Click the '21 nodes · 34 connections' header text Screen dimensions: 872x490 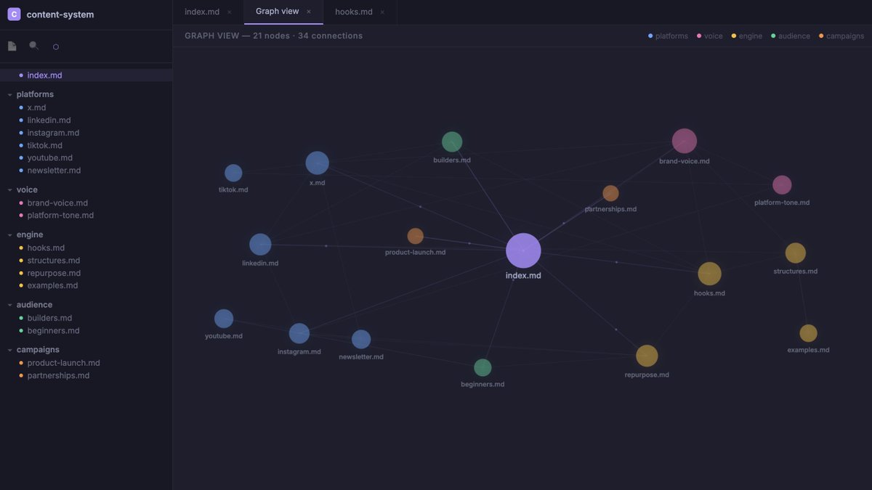[308, 36]
